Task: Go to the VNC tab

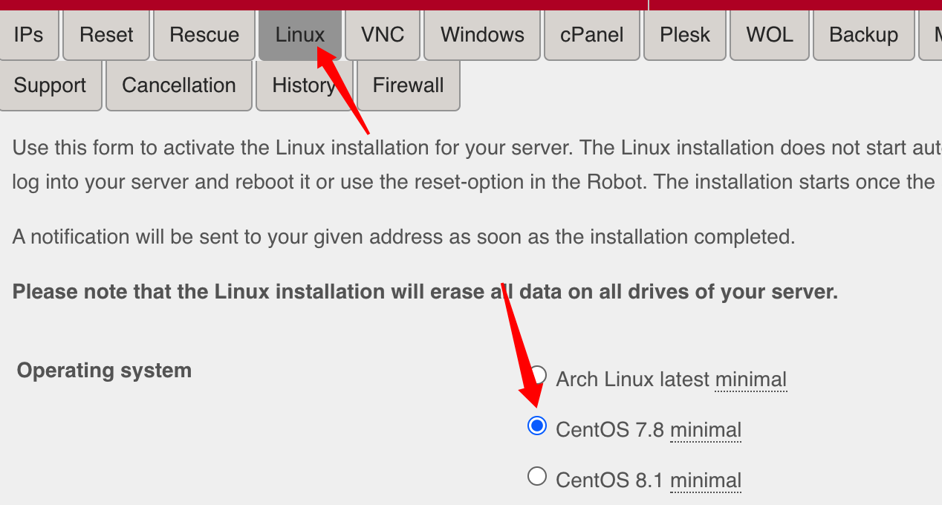Action: 383,35
